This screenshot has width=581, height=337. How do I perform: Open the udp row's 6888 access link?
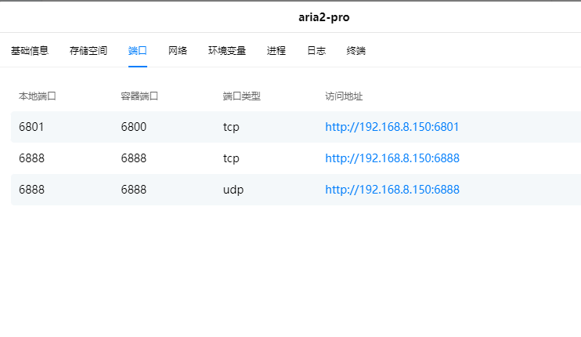[x=392, y=190]
